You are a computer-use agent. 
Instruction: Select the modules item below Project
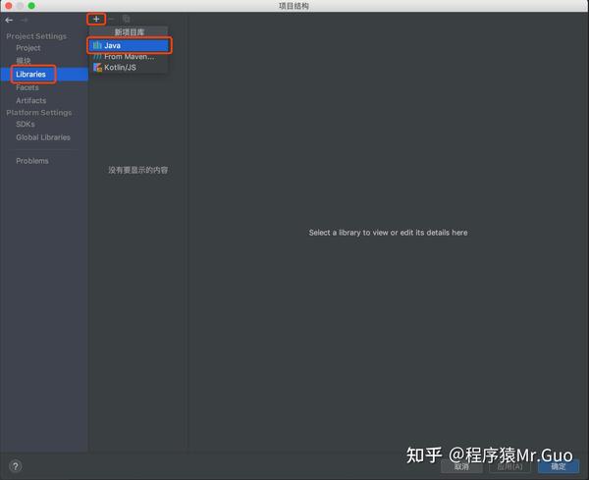coord(24,61)
